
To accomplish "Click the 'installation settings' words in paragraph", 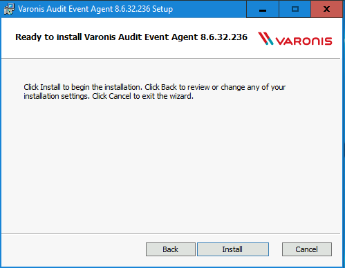I will pyautogui.click(x=56, y=96).
